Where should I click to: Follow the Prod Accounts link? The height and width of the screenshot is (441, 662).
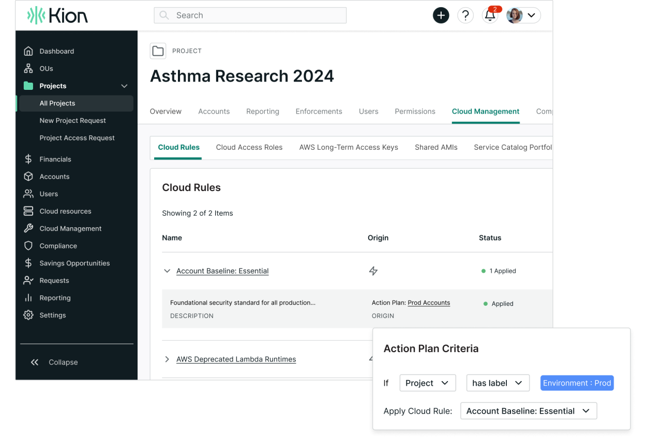[429, 303]
